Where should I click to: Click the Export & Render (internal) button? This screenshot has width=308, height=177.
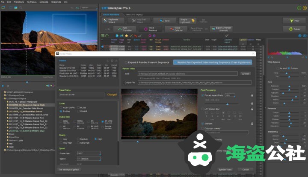[221, 29]
